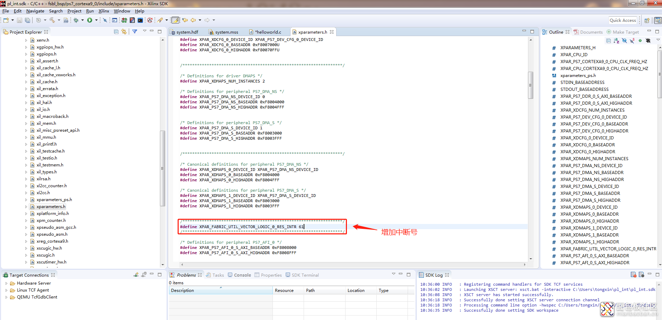662x320 pixels.
Task: Collapse all in Outline panel
Action: point(608,41)
